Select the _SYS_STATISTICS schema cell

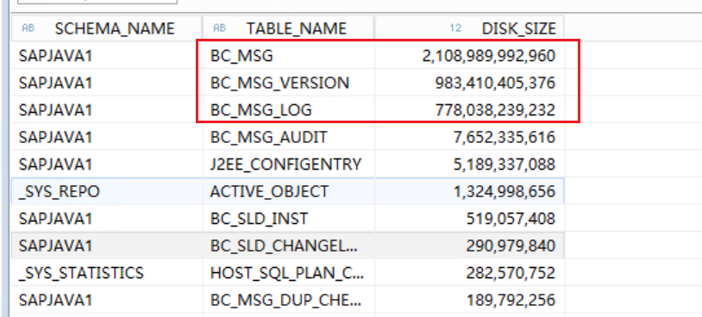(107, 273)
